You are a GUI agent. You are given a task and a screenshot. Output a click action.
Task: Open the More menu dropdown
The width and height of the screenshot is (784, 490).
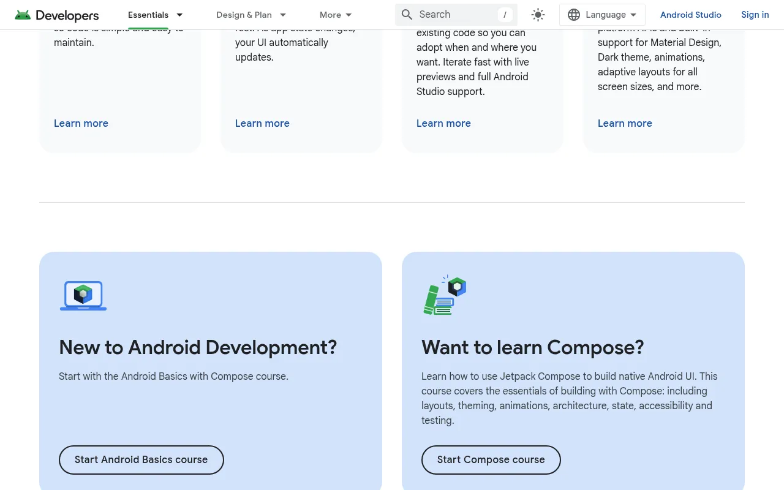point(336,15)
